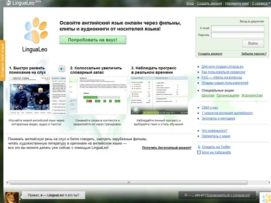Open the Что новенького? link
The width and height of the screenshot is (271, 203).
pos(215,130)
